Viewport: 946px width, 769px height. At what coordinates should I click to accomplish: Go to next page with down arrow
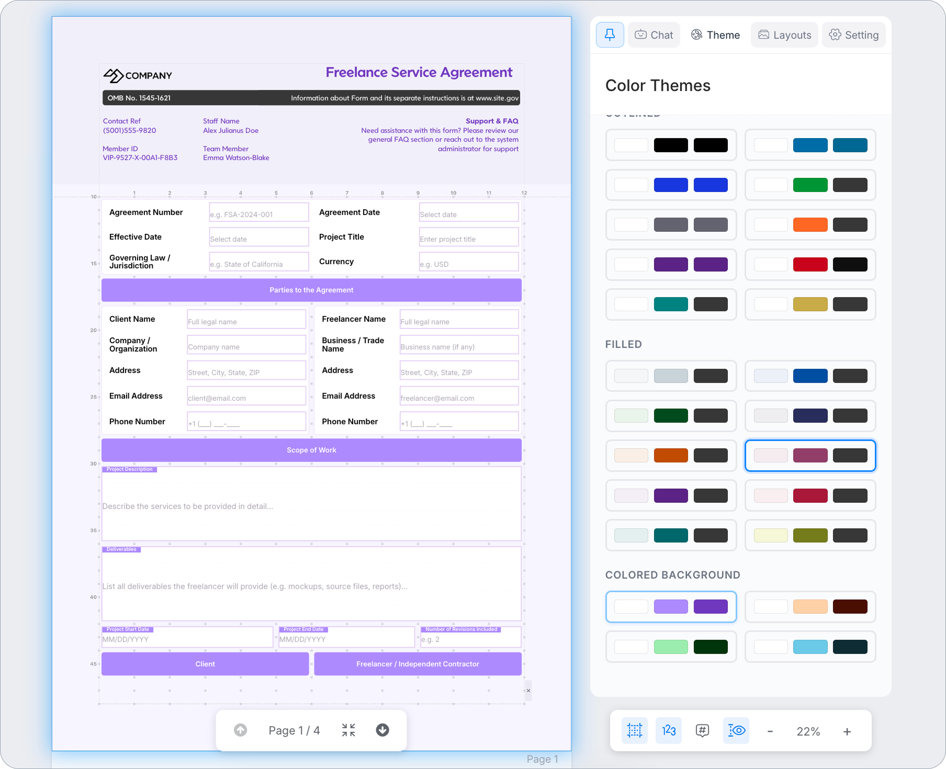coord(382,730)
